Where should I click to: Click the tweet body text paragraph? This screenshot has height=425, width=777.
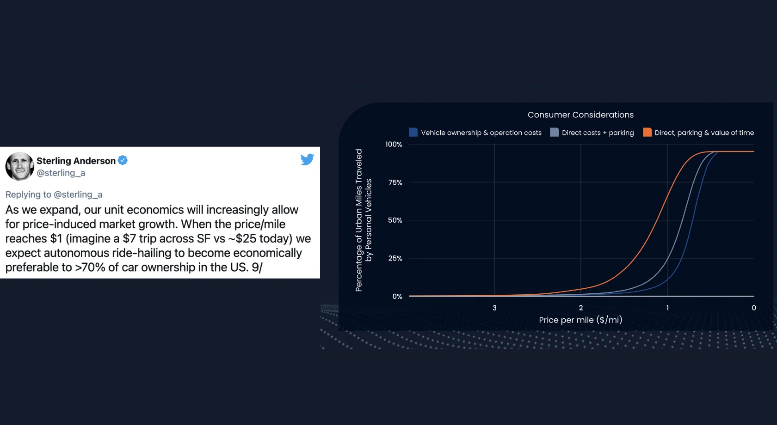(x=158, y=238)
